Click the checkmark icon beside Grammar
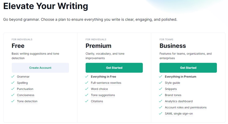This screenshot has height=124, width=228. (13, 76)
